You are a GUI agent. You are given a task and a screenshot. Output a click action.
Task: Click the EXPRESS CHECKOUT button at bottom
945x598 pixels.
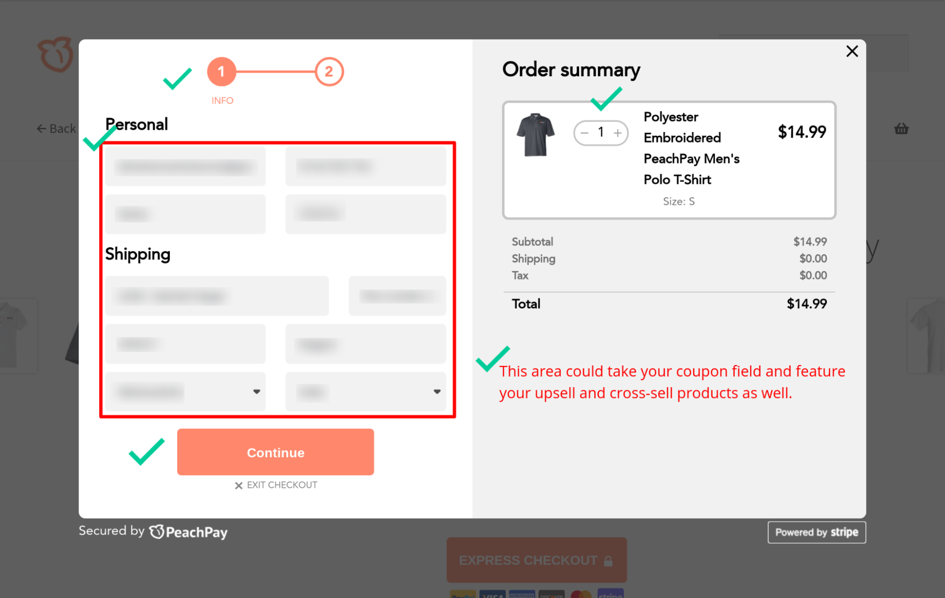pyautogui.click(x=537, y=559)
